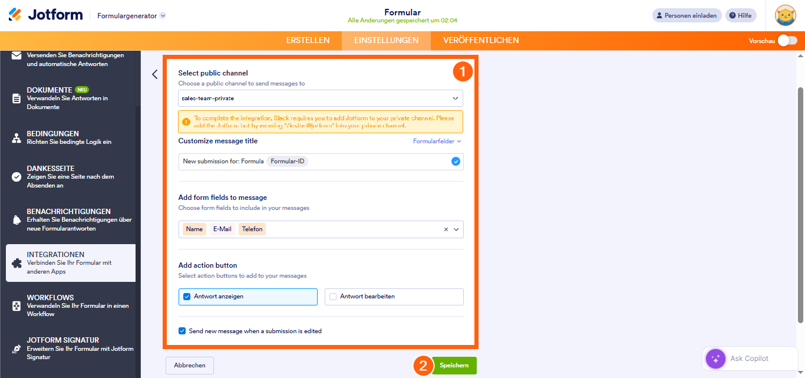This screenshot has width=805, height=378.
Task: Toggle the Vorschau preview switch
Action: [787, 41]
